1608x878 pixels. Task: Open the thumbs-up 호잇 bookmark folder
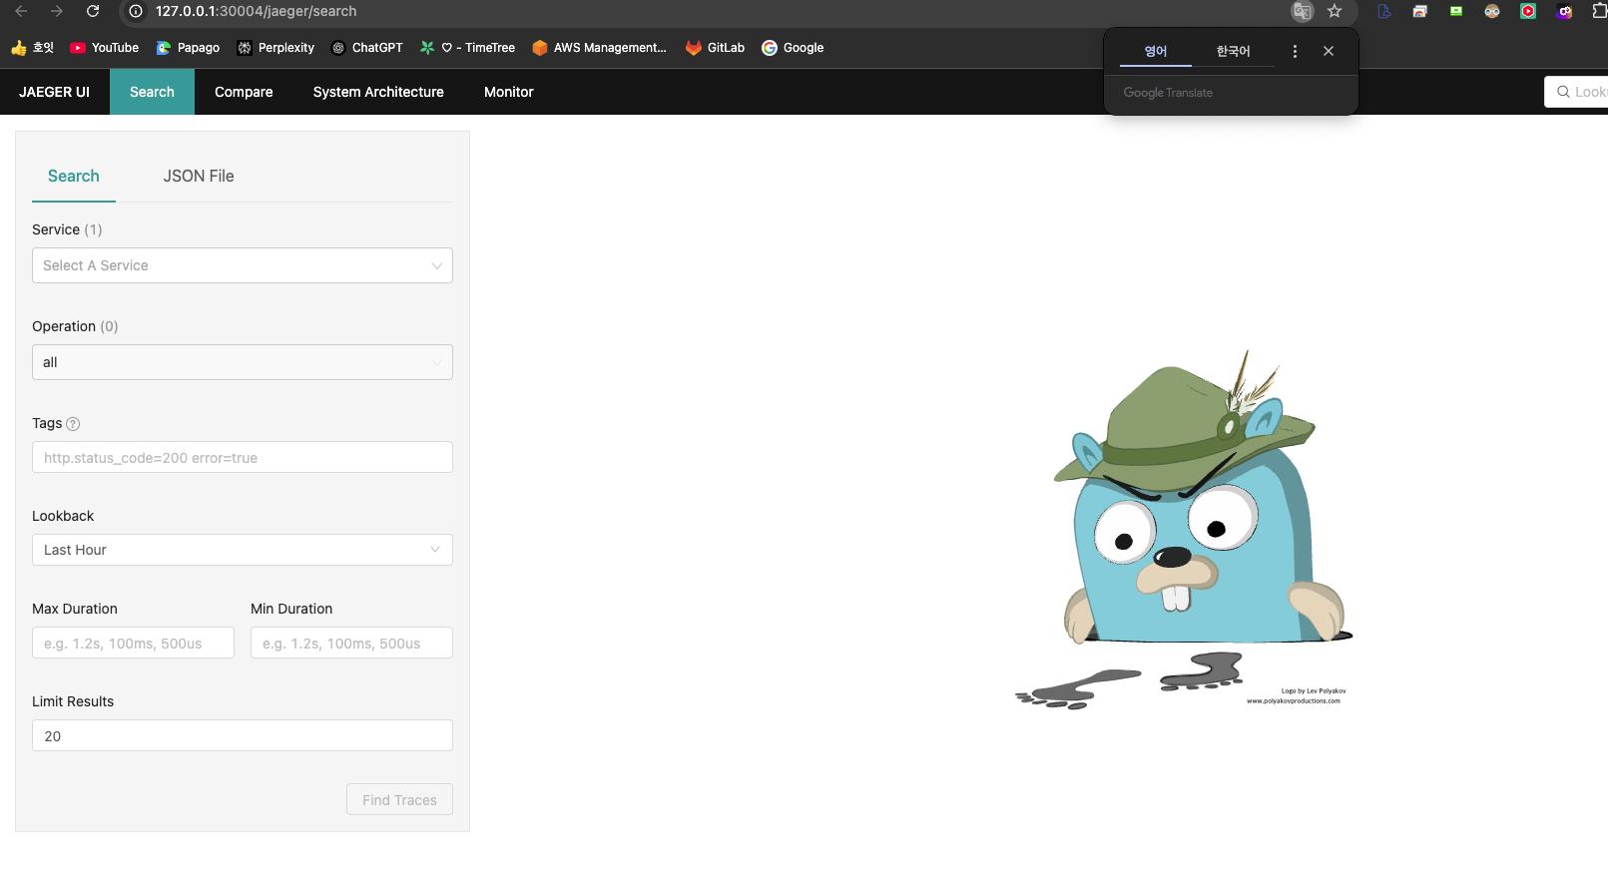(32, 48)
